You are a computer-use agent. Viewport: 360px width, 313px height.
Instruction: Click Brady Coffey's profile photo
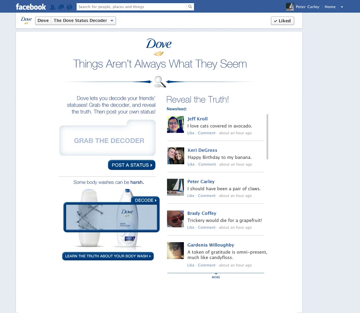tap(175, 219)
